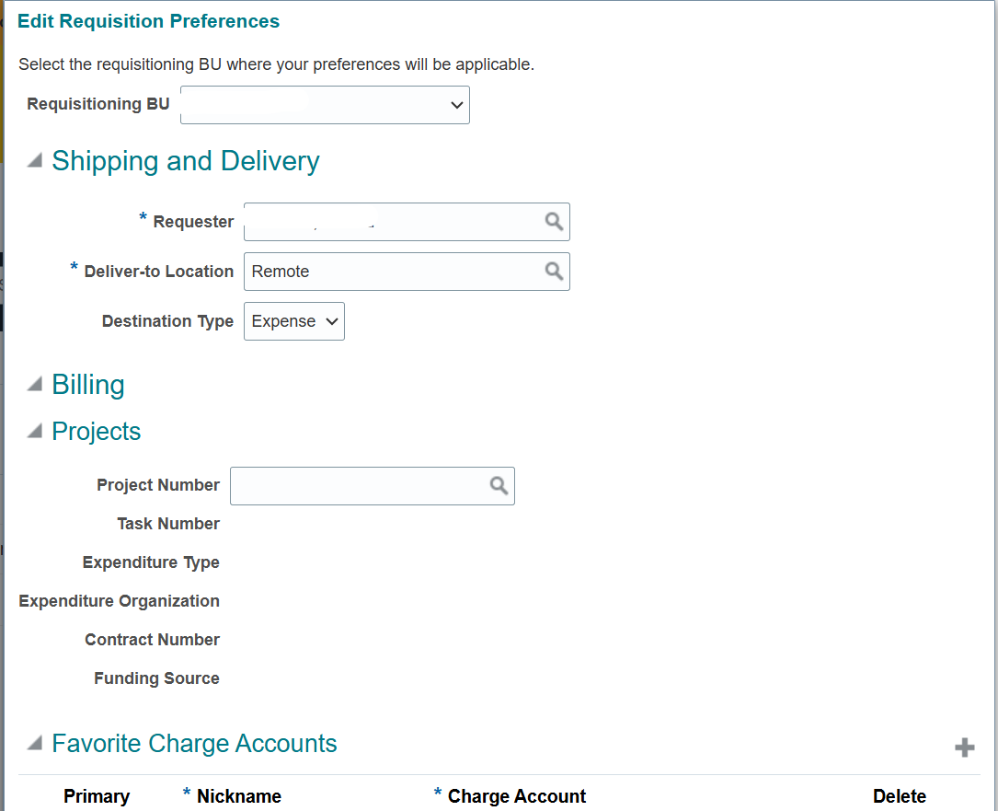This screenshot has width=998, height=811.
Task: Click the Shipping and Delivery heading
Action: click(185, 160)
